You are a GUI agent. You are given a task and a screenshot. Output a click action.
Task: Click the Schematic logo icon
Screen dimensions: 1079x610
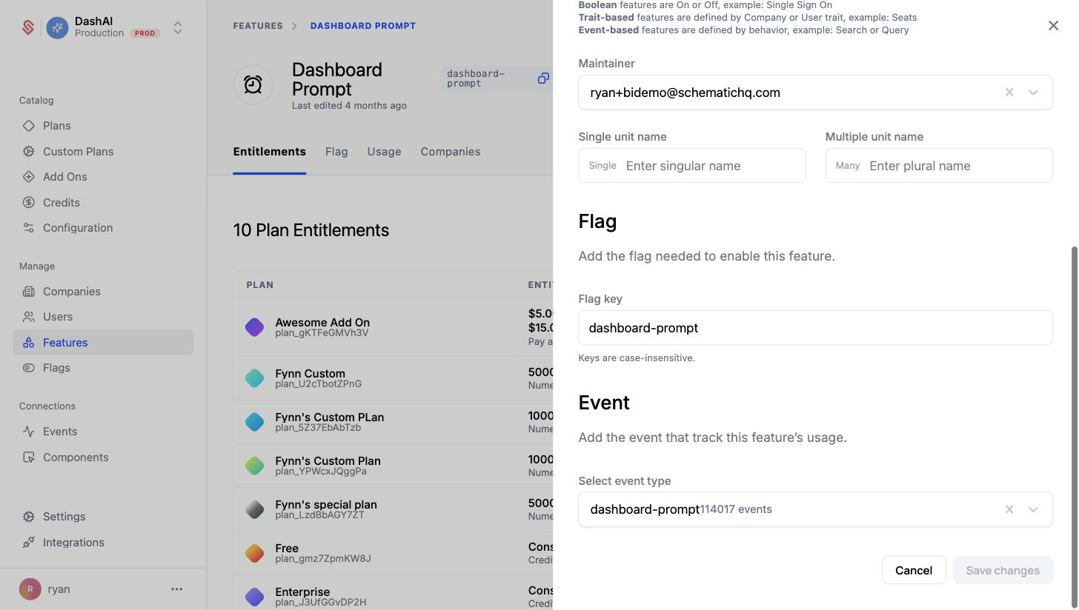click(x=28, y=27)
